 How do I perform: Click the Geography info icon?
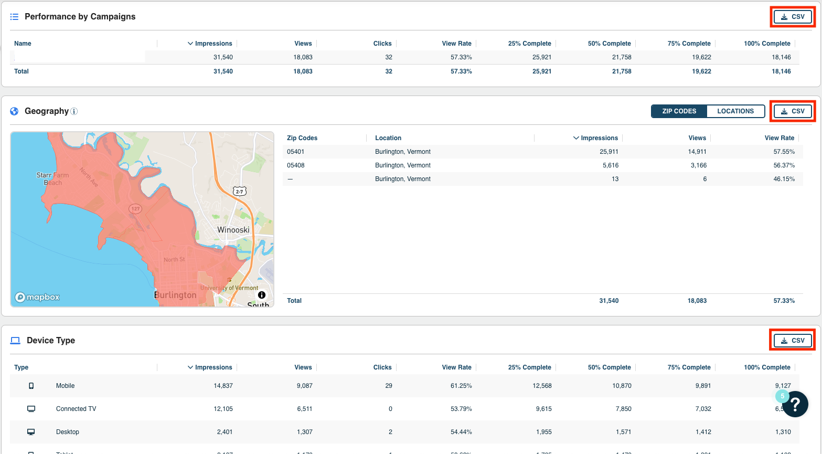(74, 111)
